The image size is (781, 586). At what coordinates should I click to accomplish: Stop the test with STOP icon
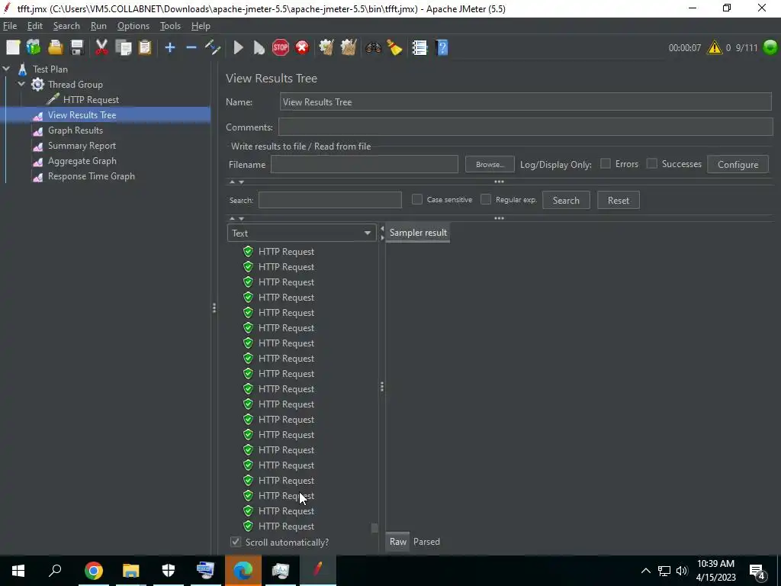281,47
